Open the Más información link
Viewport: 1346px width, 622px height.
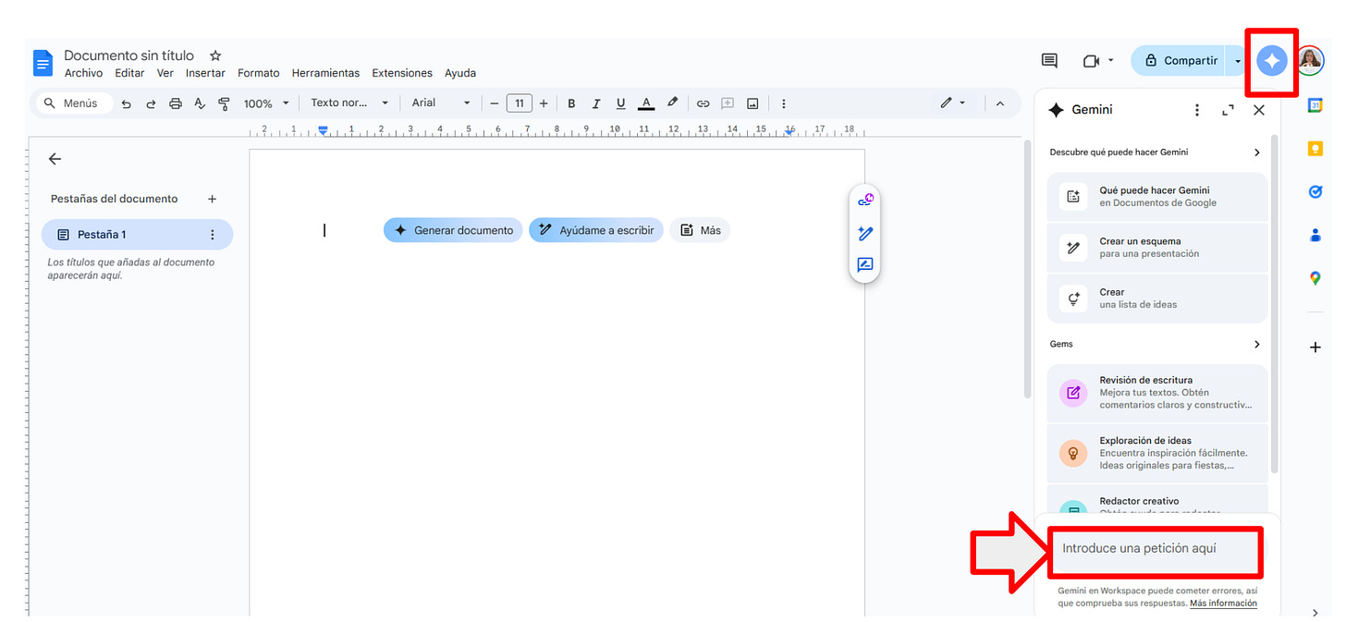tap(1223, 604)
